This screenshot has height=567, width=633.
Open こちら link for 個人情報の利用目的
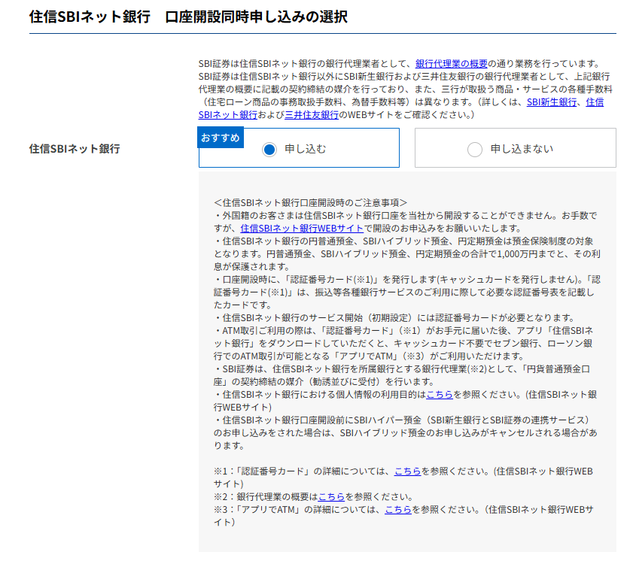pos(440,394)
